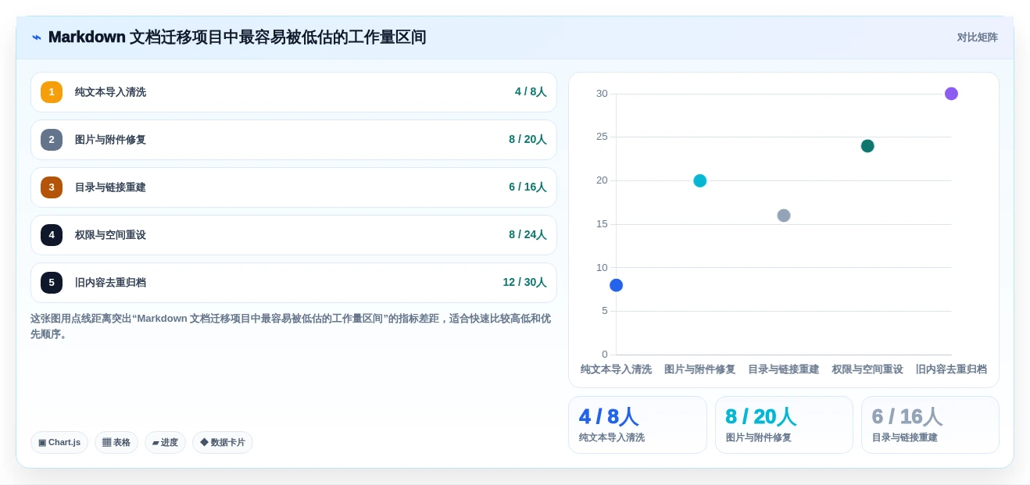Click the 表格 tag chip
This screenshot has height=485, width=1030.
coord(116,443)
